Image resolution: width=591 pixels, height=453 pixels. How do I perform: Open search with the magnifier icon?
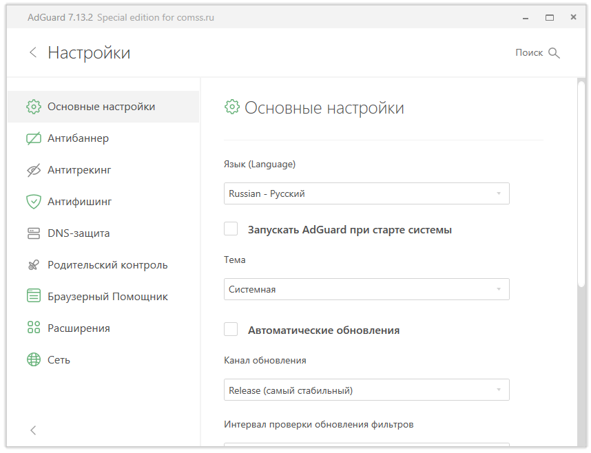point(554,53)
